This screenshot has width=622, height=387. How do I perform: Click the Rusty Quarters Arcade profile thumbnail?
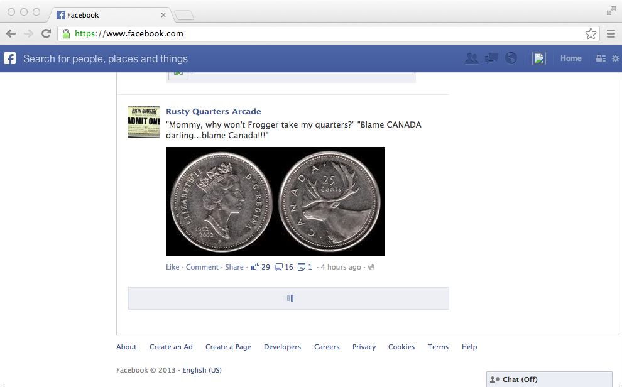click(144, 122)
